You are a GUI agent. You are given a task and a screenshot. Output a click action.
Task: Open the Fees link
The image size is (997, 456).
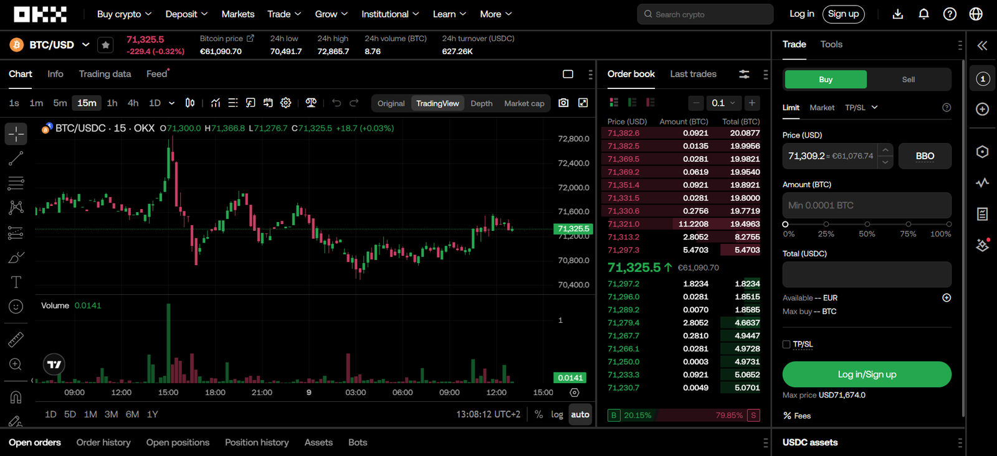coord(797,416)
